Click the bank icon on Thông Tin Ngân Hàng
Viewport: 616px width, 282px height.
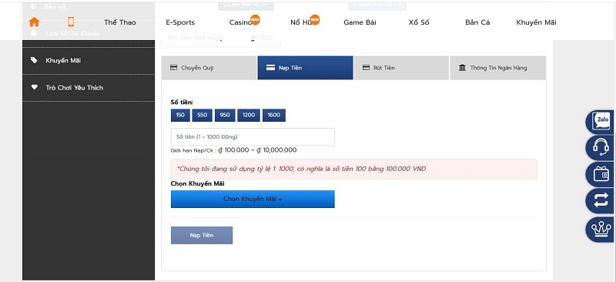point(463,68)
